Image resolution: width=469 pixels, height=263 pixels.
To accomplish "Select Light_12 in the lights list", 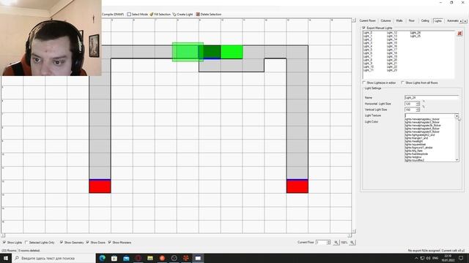I will [x=392, y=32].
